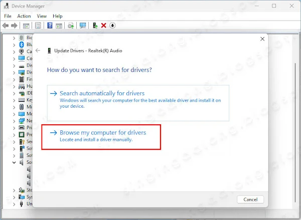Go back using the Update Drivers dialog arrow
Viewport: 301px width, 220px height.
tap(38, 51)
